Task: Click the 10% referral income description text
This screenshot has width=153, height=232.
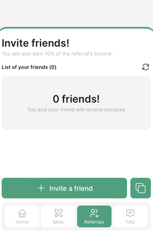Action: (57, 54)
